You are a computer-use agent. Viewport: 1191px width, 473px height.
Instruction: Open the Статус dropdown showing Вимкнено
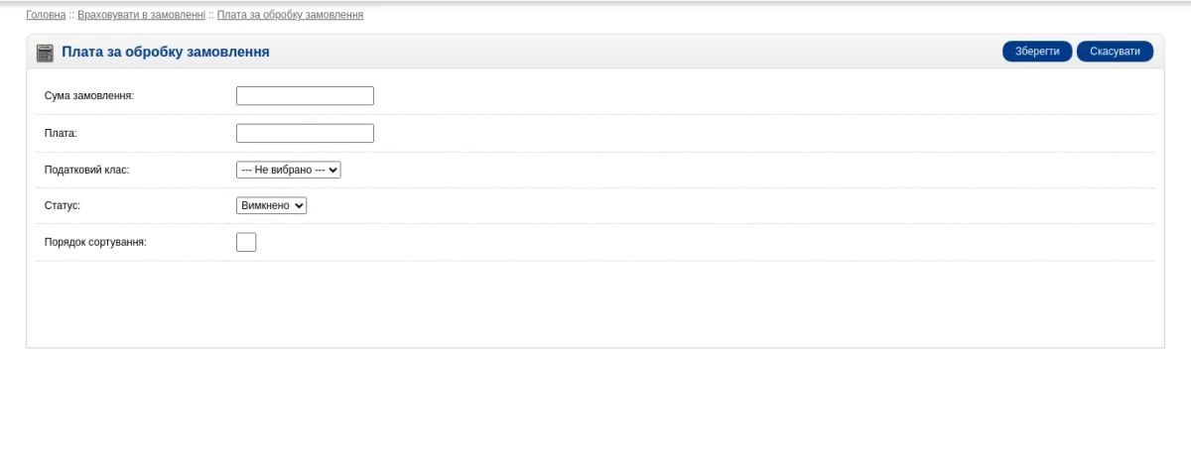click(272, 205)
